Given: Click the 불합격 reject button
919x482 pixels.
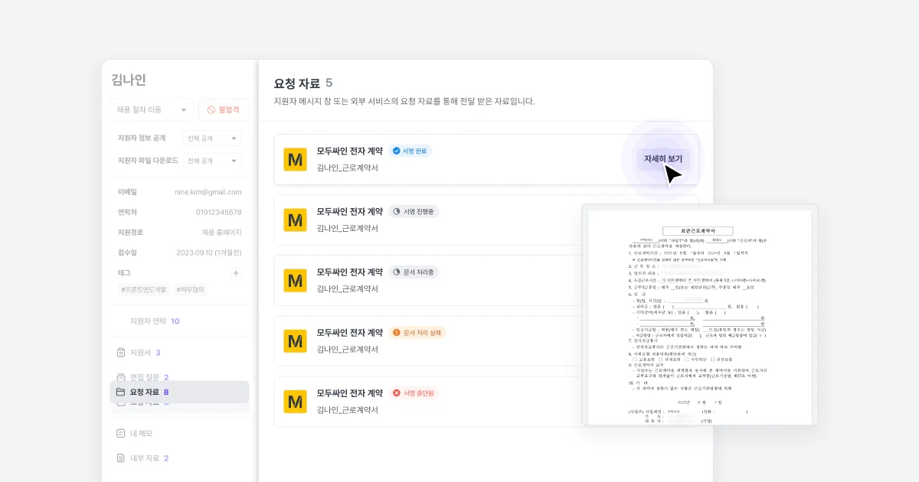Looking at the screenshot, I should tap(224, 110).
